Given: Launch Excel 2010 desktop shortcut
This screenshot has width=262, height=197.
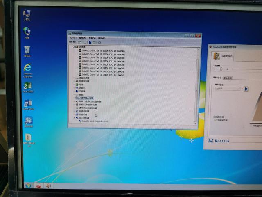Looking at the screenshot, I should pos(28,87).
